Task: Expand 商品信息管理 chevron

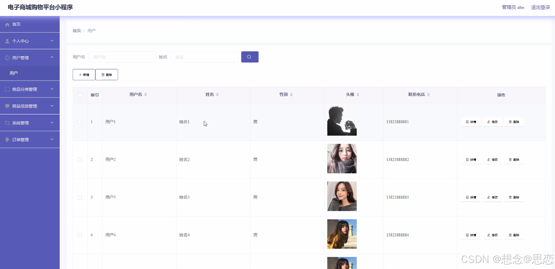Action: (x=52, y=106)
